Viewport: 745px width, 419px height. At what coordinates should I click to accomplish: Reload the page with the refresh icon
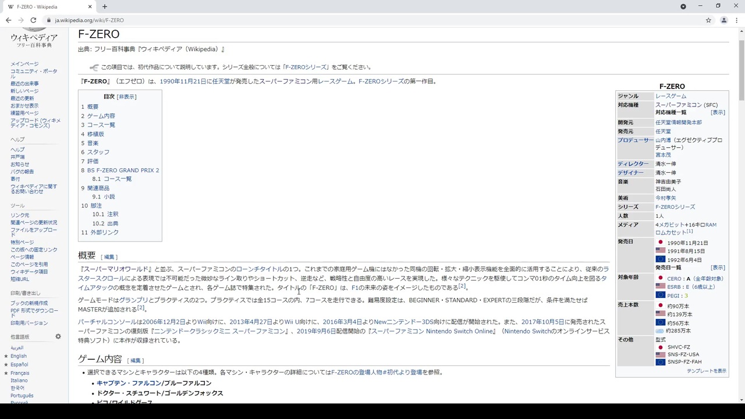pos(33,20)
